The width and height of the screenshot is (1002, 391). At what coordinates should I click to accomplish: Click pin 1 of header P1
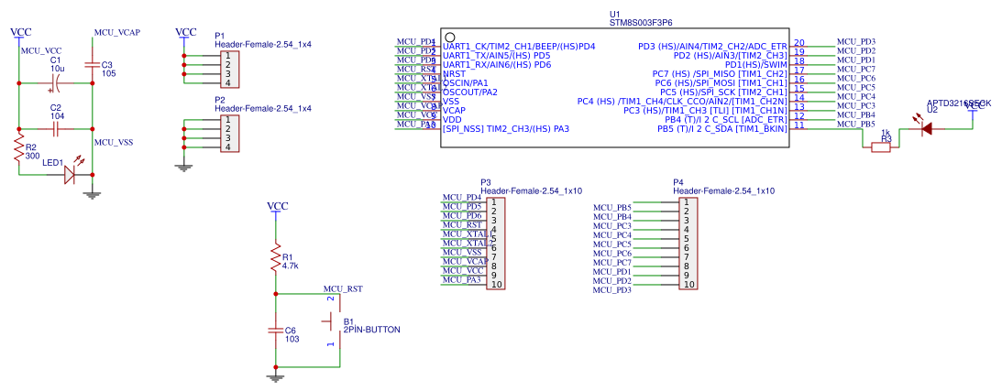pos(227,56)
